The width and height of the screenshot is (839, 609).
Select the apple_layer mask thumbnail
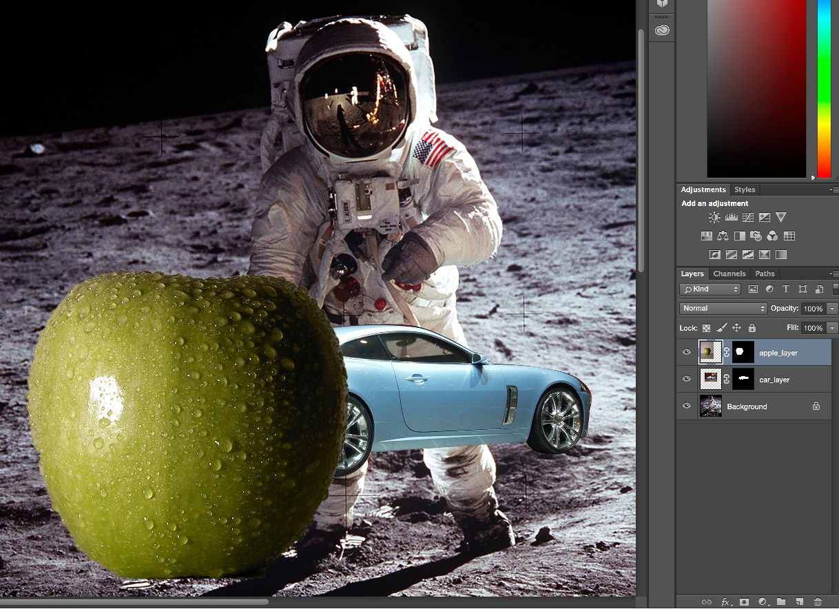click(743, 352)
